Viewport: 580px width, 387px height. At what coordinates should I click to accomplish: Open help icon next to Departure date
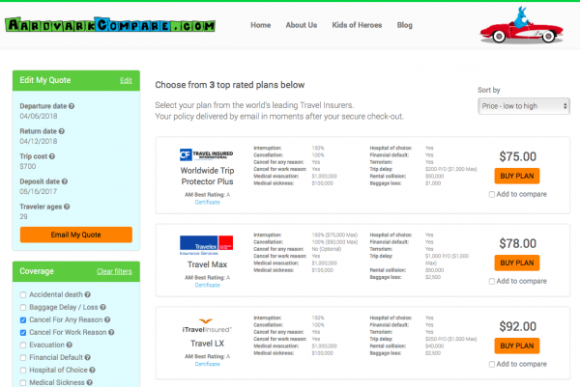(72, 106)
